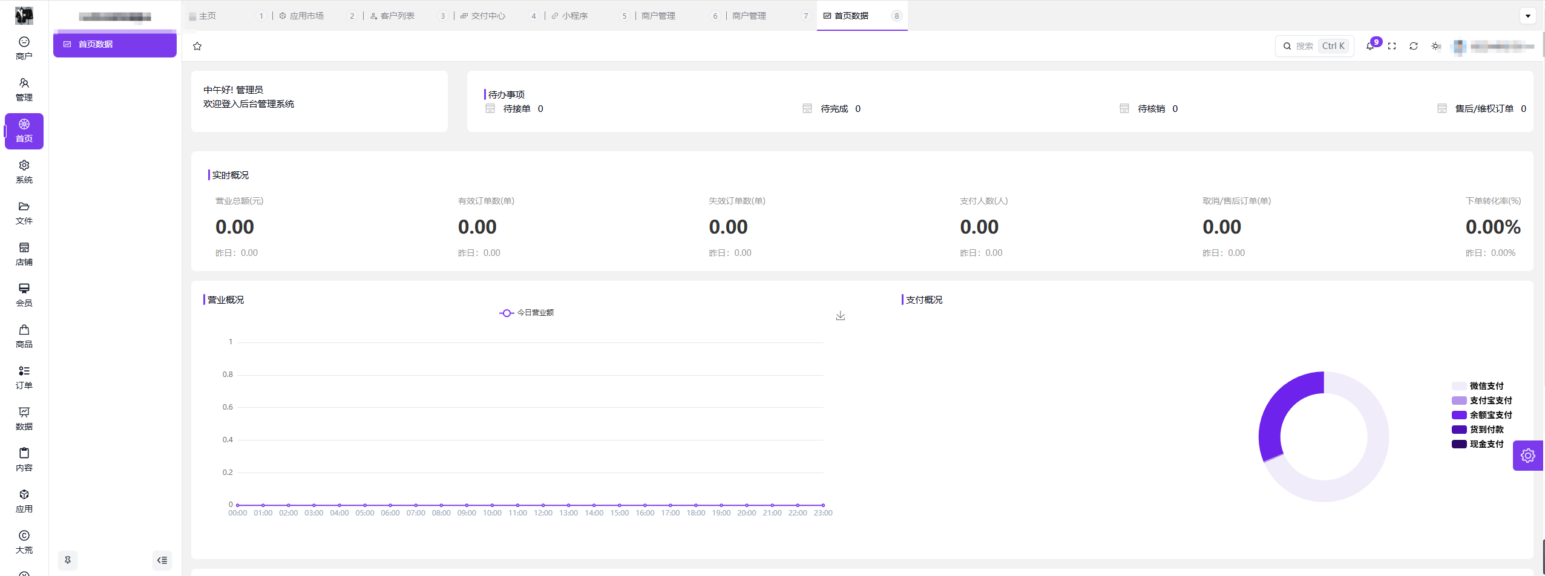
Task: Click the search box
Action: 1314,46
